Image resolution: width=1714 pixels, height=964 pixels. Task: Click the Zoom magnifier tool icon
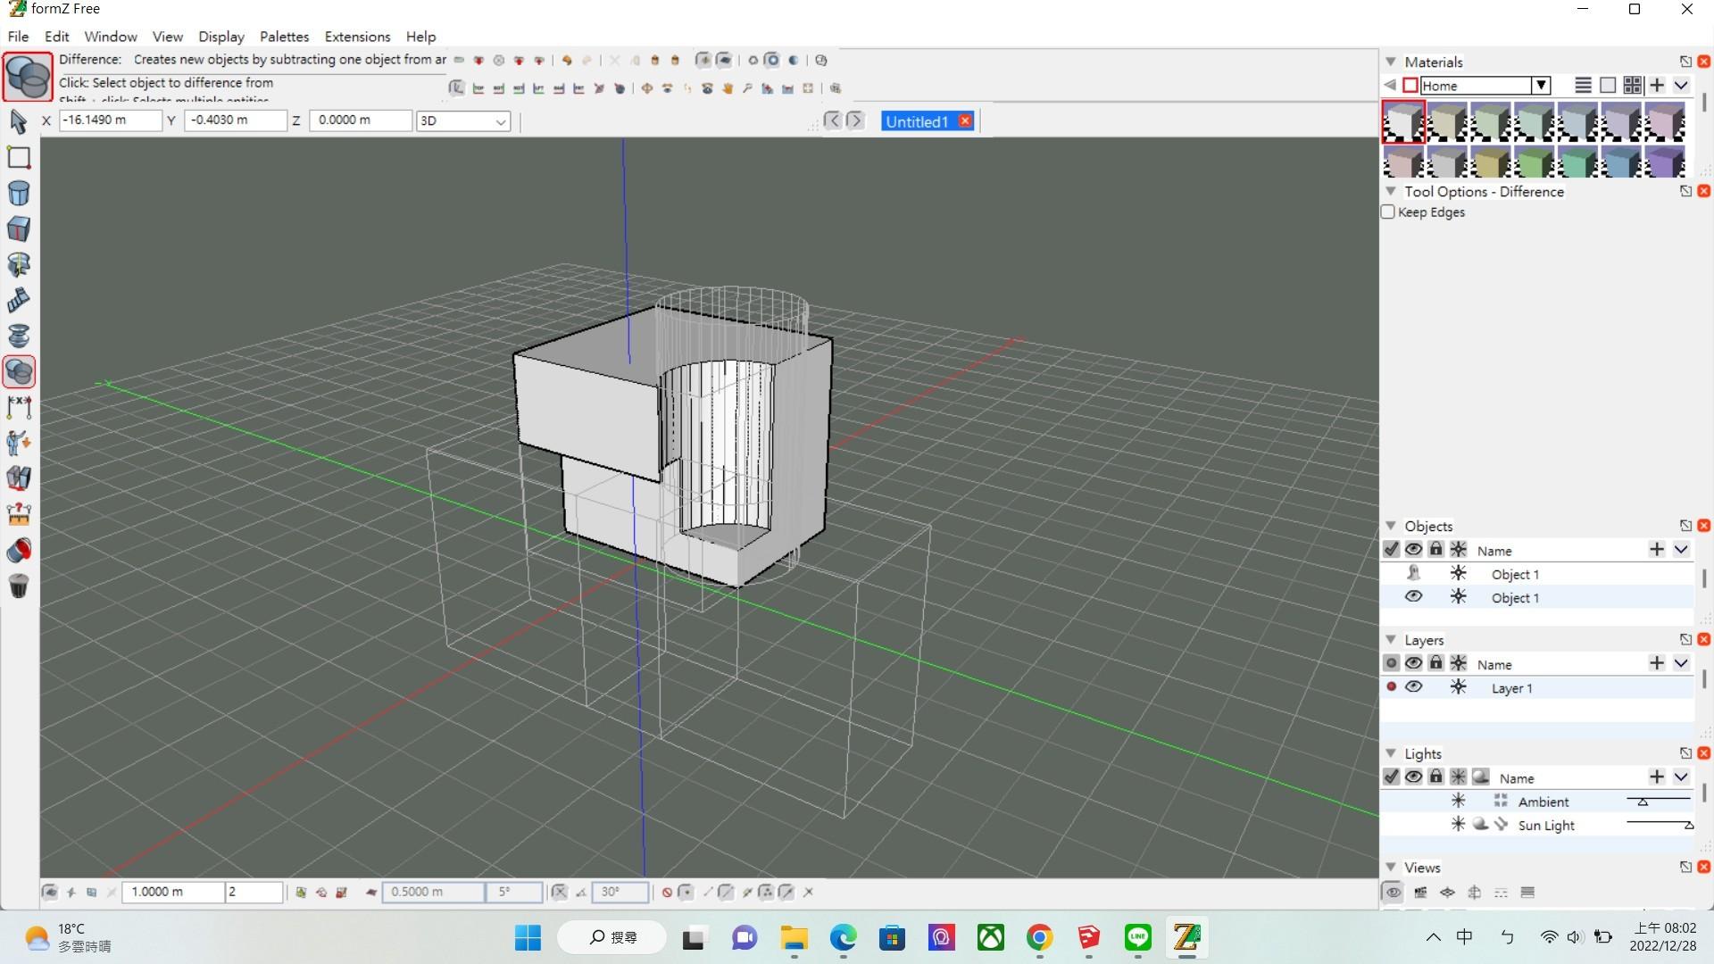pyautogui.click(x=747, y=88)
